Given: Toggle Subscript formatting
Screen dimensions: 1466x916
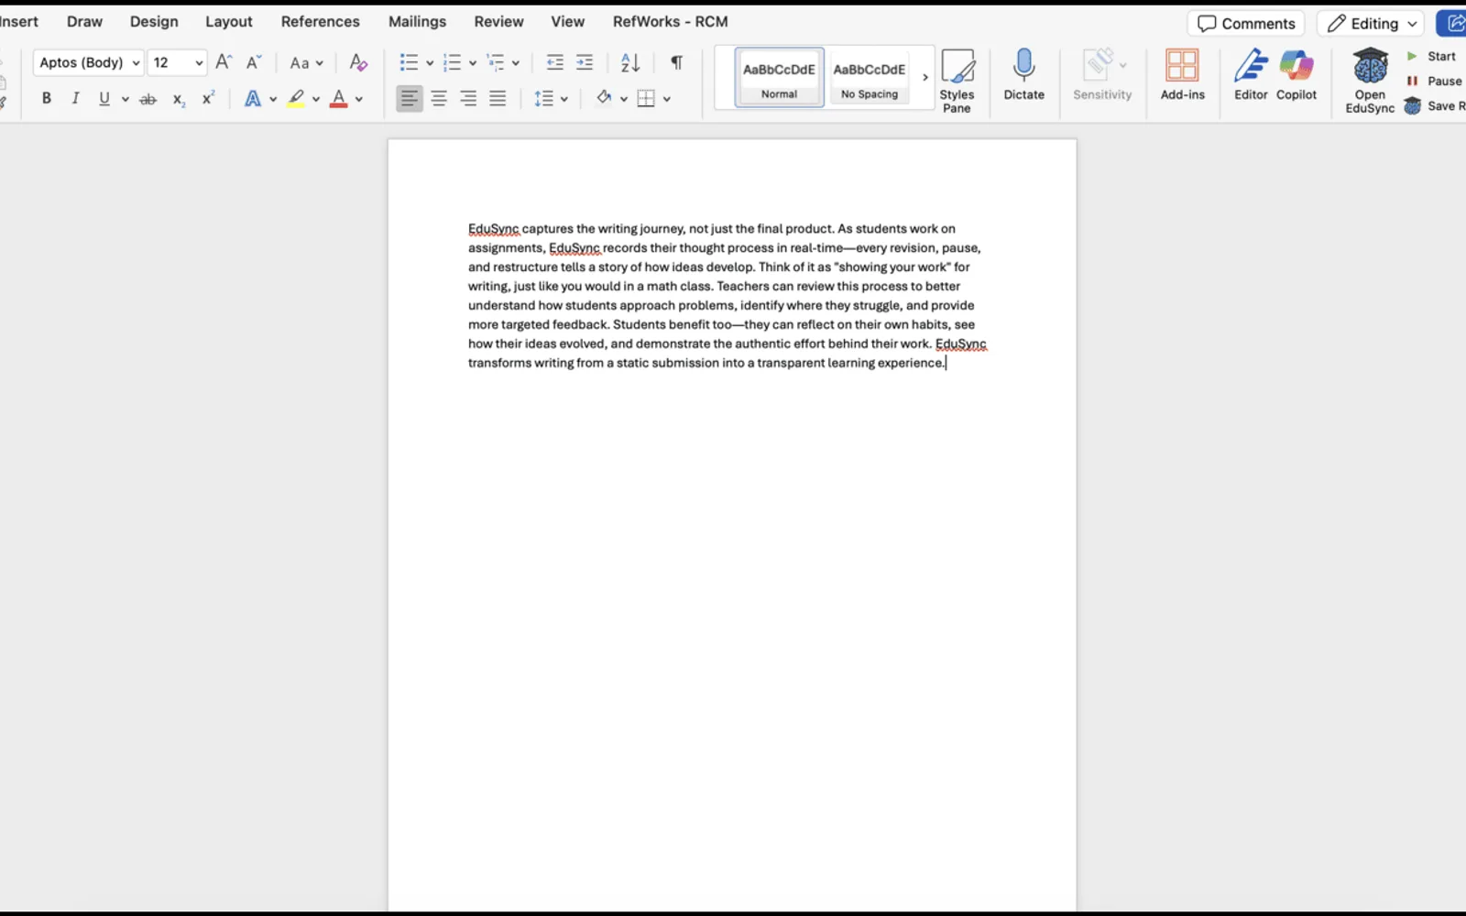Looking at the screenshot, I should (x=180, y=99).
